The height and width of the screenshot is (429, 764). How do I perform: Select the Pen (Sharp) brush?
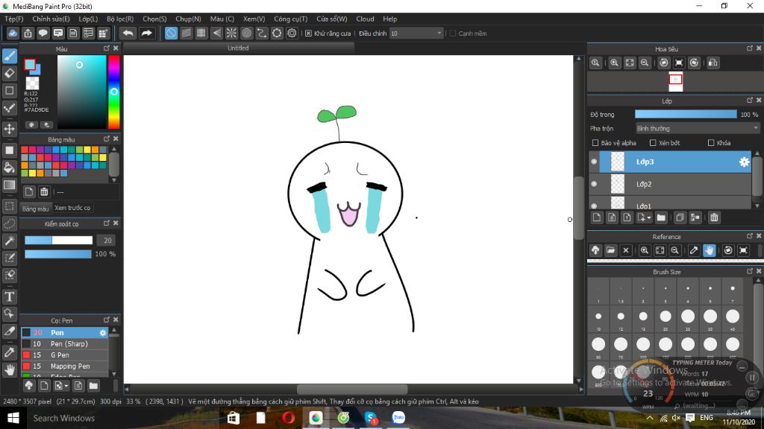pyautogui.click(x=64, y=344)
